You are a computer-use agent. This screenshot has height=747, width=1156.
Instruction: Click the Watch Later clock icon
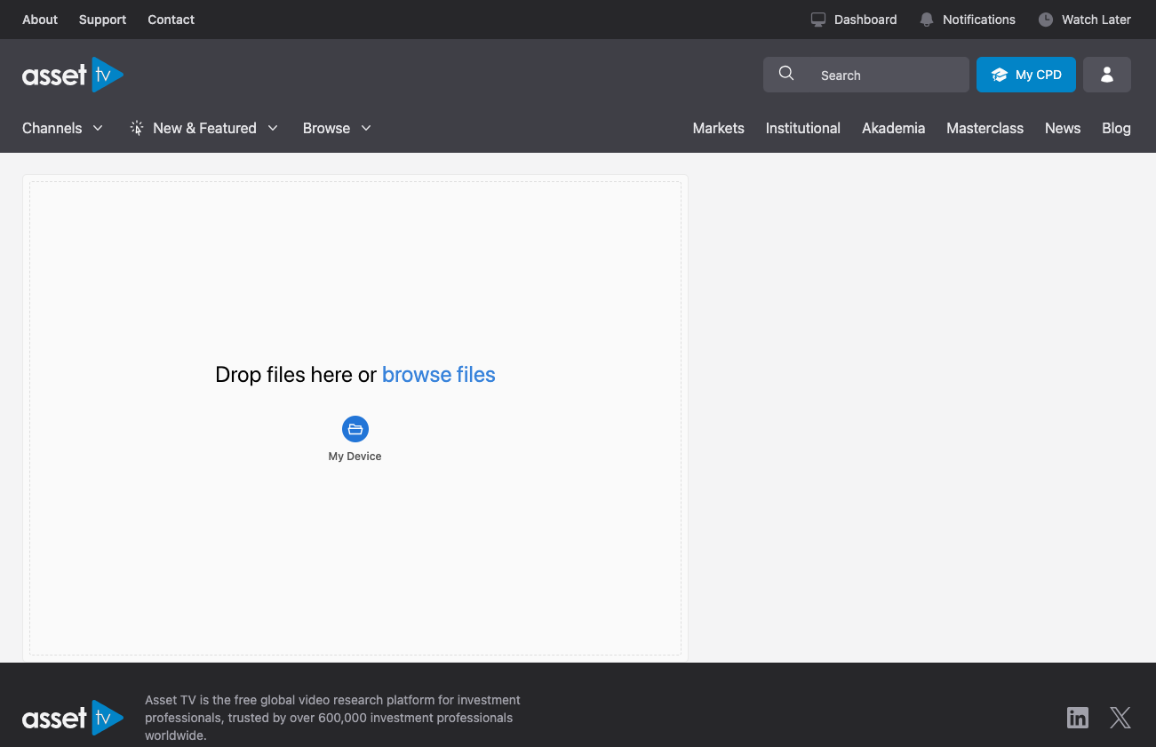1046,20
